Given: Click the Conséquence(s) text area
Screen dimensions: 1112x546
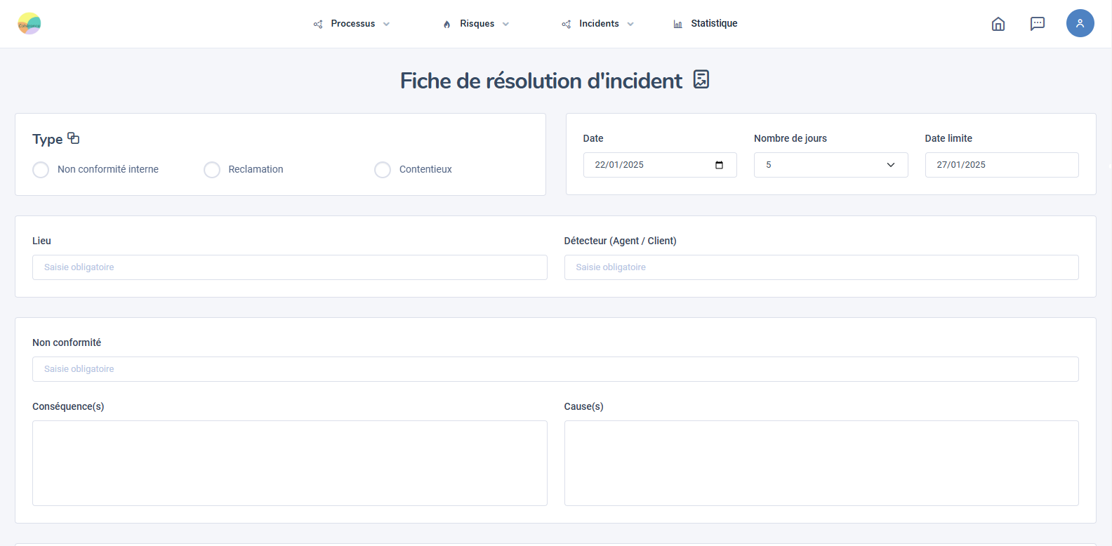Looking at the screenshot, I should click(289, 463).
